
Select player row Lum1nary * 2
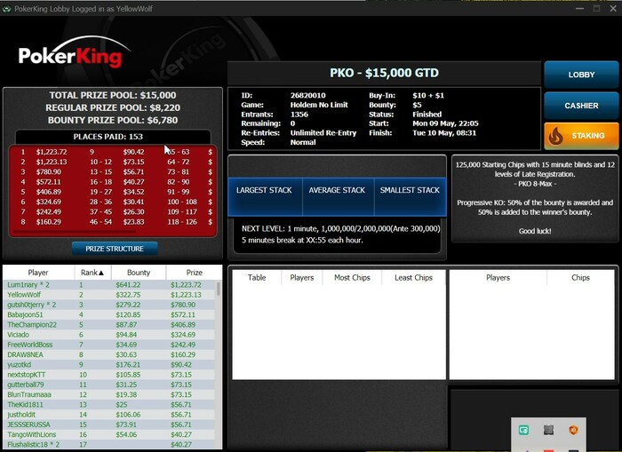coord(109,285)
